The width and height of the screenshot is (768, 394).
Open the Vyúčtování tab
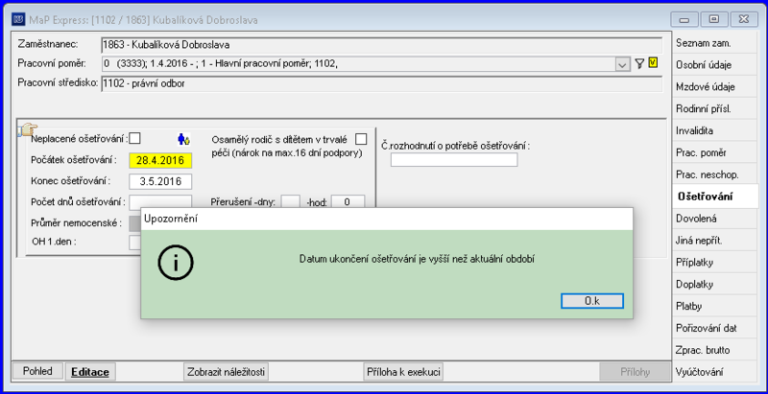[x=715, y=372]
